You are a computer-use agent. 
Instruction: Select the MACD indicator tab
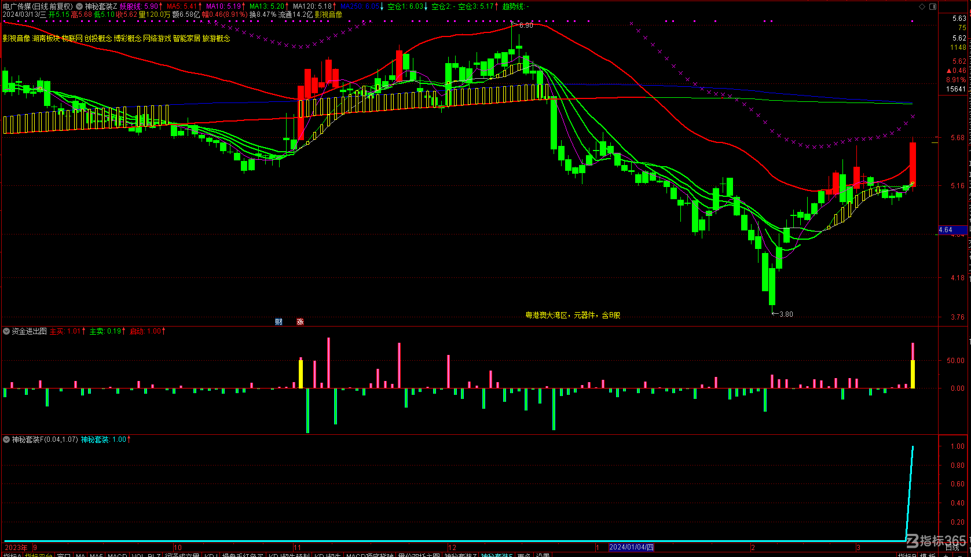118,555
